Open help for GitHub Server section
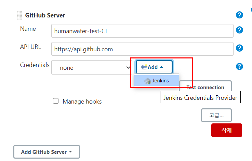 239,15
